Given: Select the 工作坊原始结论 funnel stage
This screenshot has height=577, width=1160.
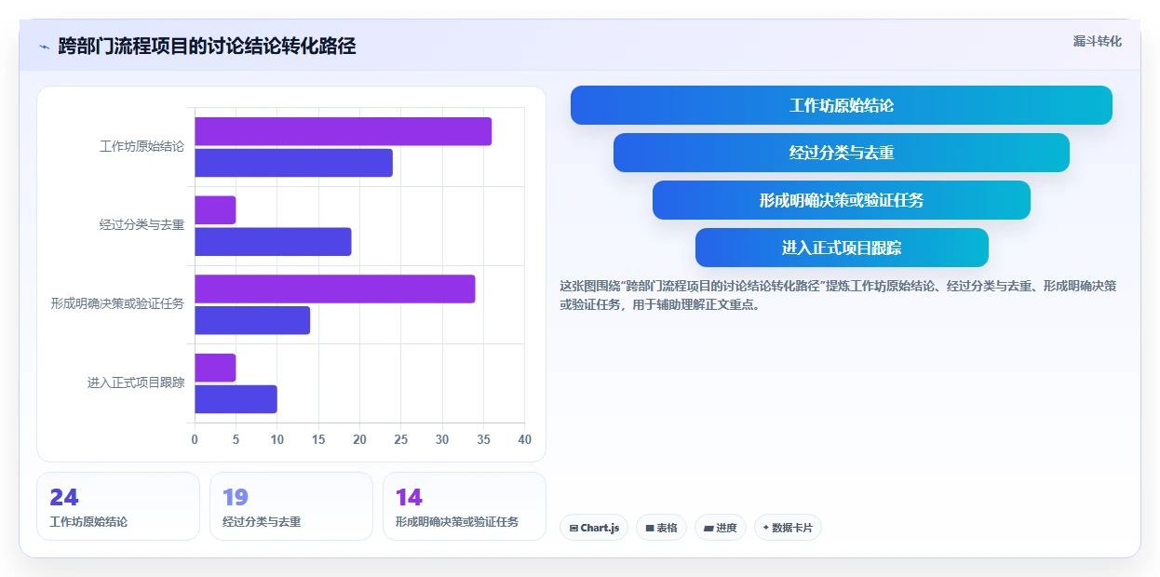Looking at the screenshot, I should [842, 105].
